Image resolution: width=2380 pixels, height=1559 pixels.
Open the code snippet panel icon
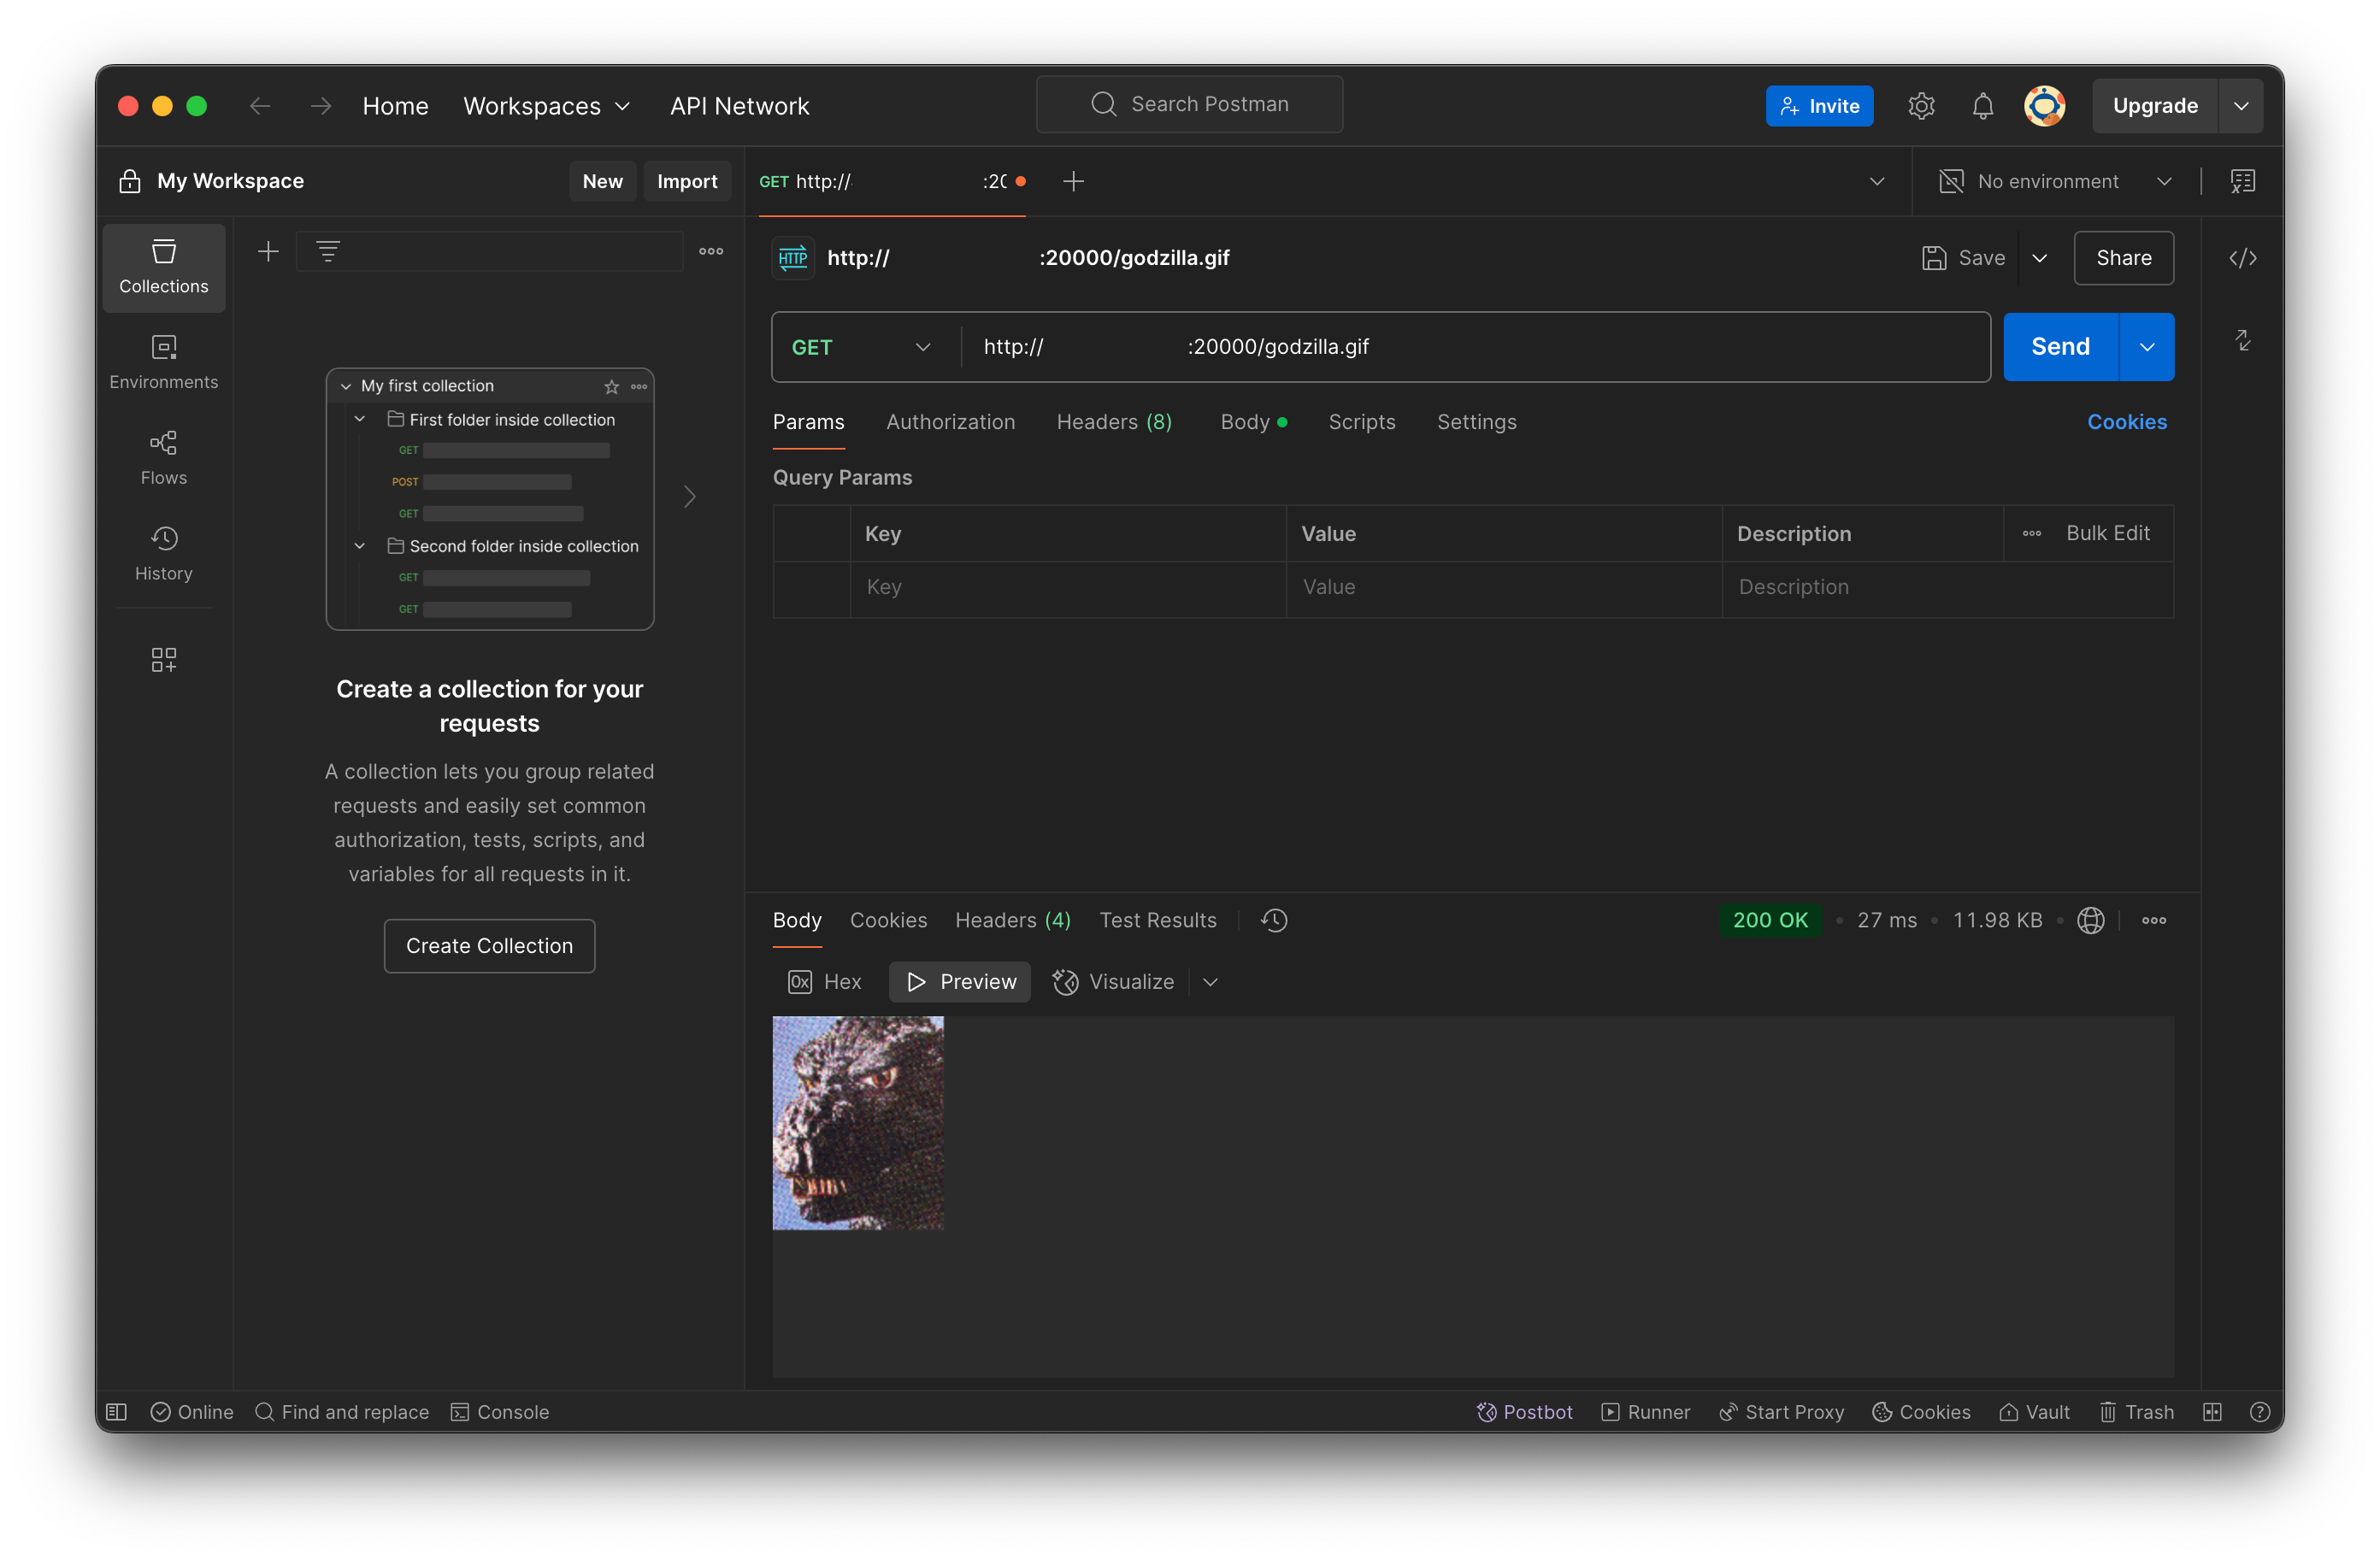tap(2242, 258)
